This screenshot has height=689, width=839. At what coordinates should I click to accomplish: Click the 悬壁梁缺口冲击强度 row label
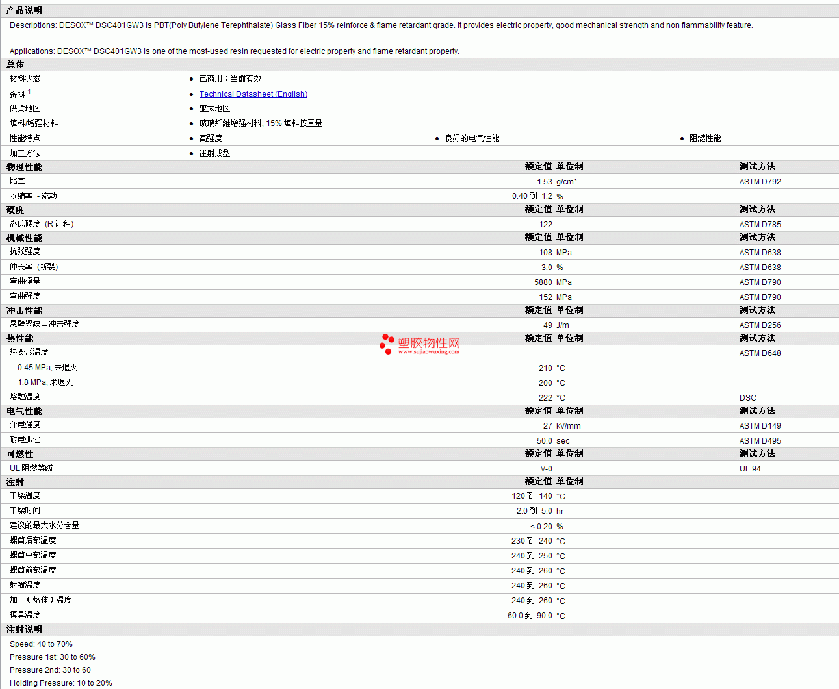tap(44, 324)
